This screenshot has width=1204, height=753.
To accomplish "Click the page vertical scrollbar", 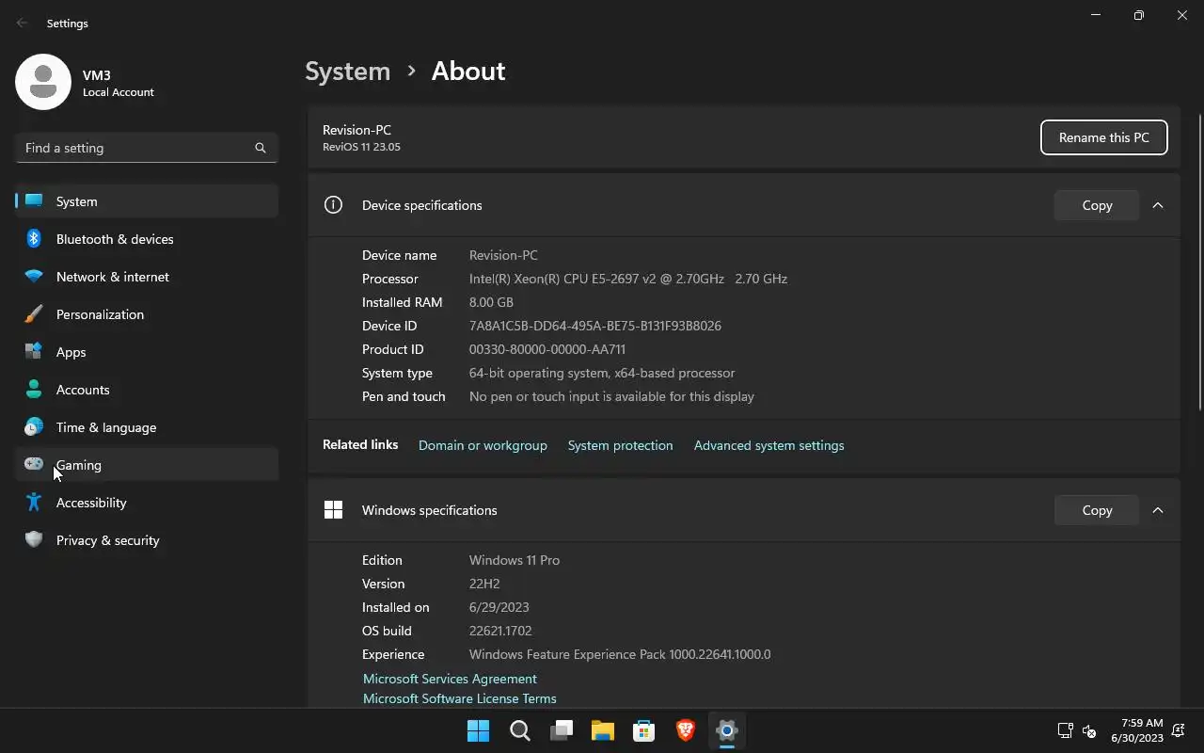I will pyautogui.click(x=1199, y=264).
